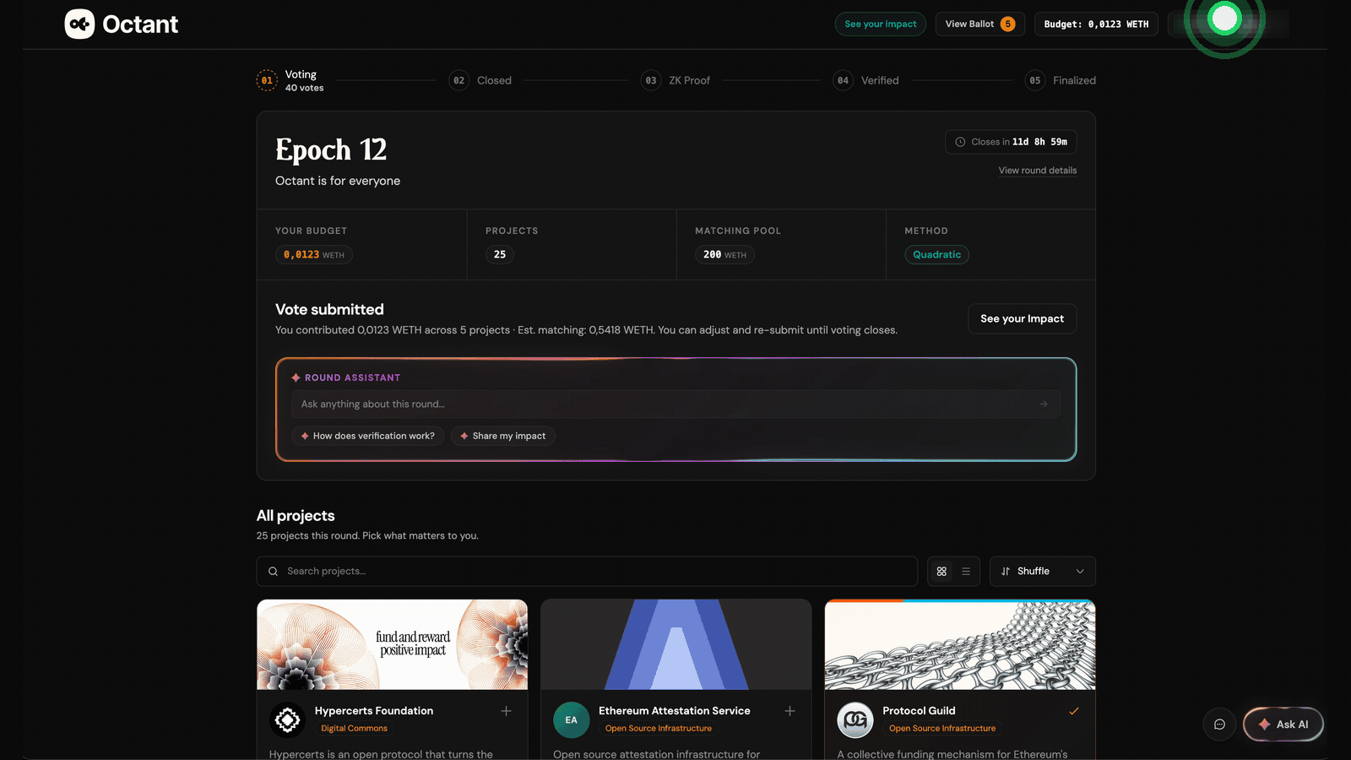Click the '40 votes' count text
This screenshot has height=760, width=1351.
coord(304,88)
